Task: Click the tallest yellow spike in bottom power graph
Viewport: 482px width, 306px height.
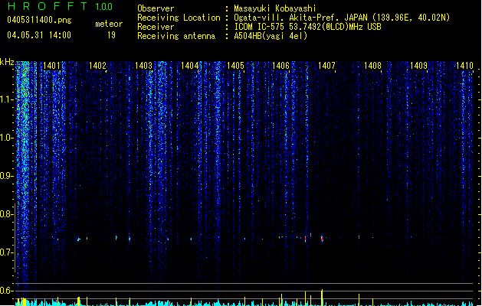Action: 322,298
